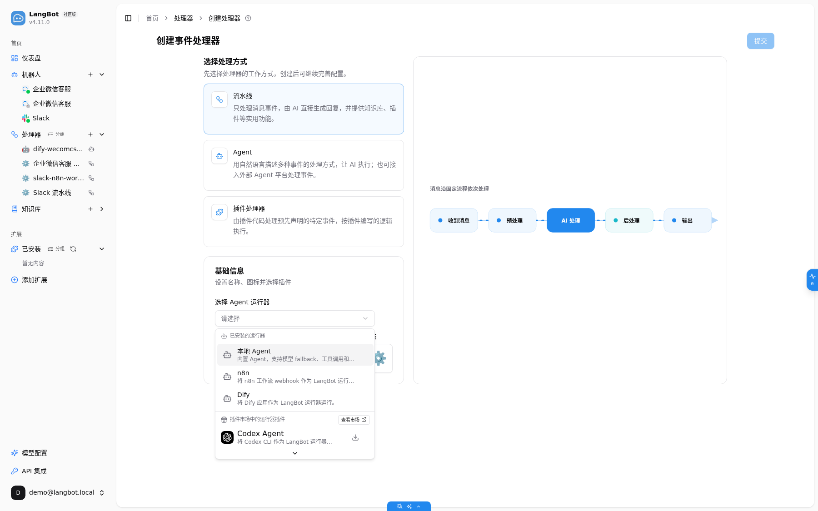Open the 请选择 Agent runner dropdown
Viewport: 818px width, 511px height.
294,318
